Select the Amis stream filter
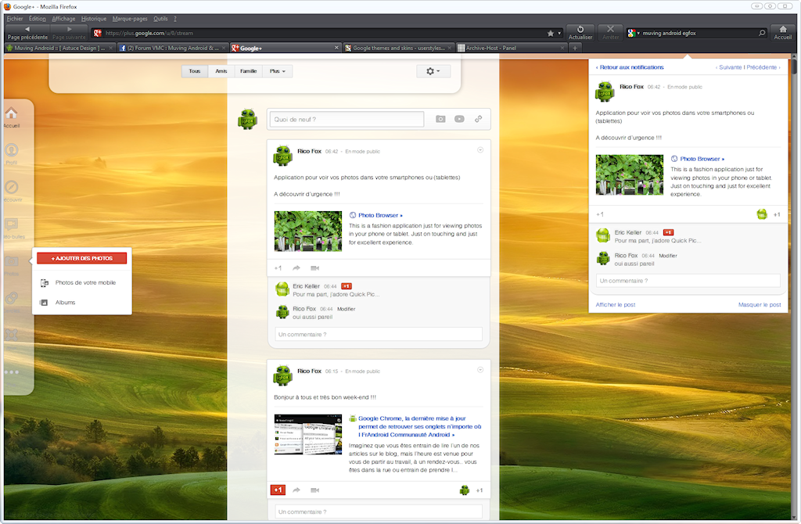The image size is (801, 524). (x=221, y=71)
